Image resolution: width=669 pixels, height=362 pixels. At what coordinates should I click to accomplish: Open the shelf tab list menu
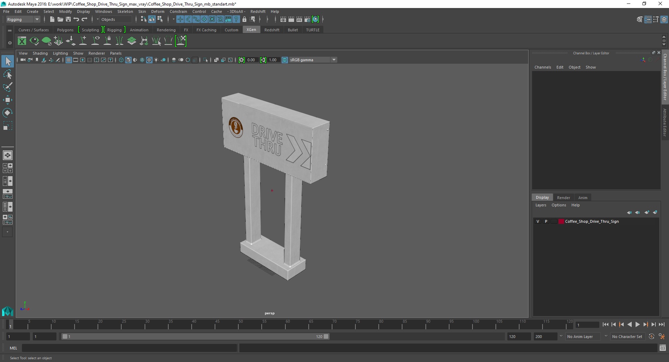[x=10, y=30]
